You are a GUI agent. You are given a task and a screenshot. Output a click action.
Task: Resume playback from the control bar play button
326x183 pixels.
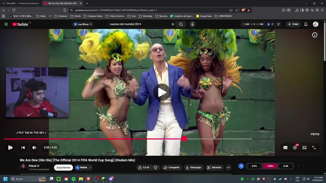(10, 147)
